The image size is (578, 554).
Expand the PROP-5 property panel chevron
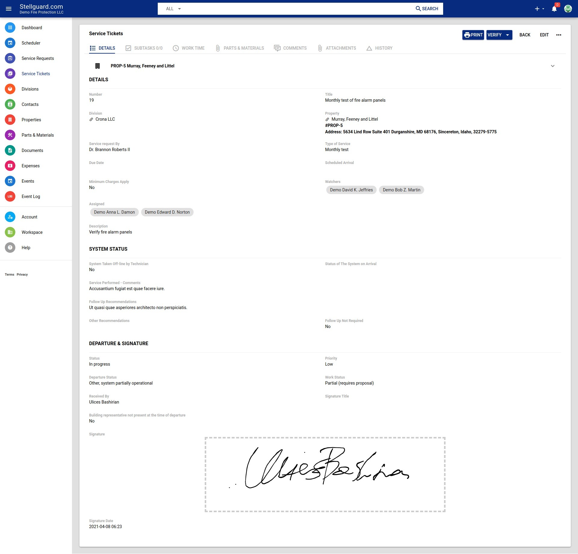point(553,66)
